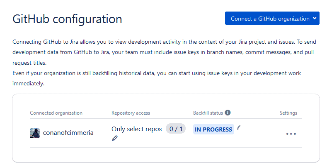This screenshot has height=167, width=327.
Task: Open the Backfill status info icon
Action: coord(228,113)
